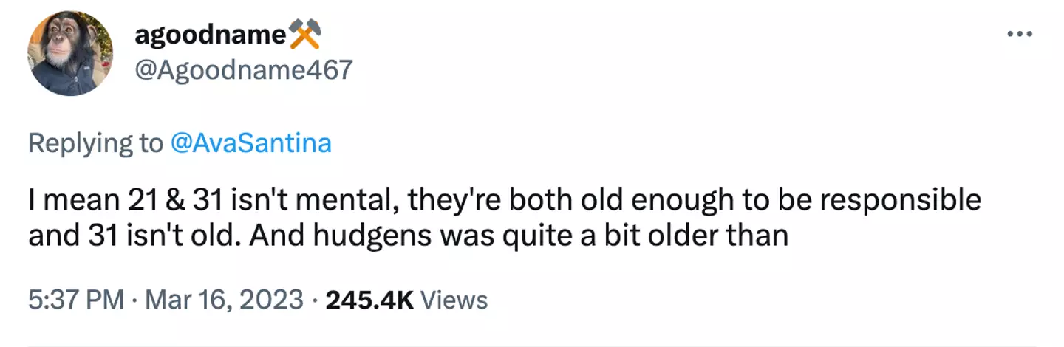Viewport: 1064px width, 347px height.
Task: Click the 245.4K view count
Action: tap(369, 300)
